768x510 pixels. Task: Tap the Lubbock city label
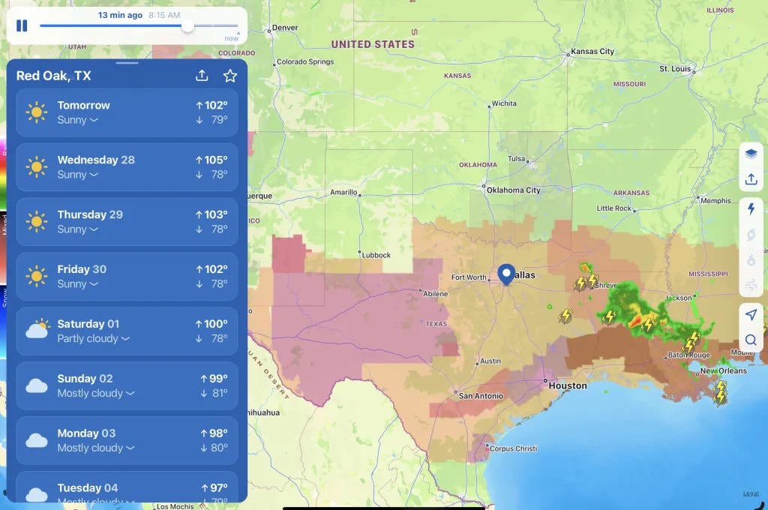[x=376, y=255]
